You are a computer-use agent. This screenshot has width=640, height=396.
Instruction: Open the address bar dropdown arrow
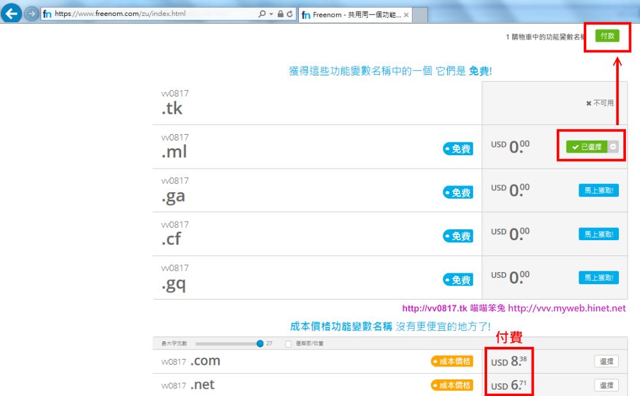tap(271, 14)
